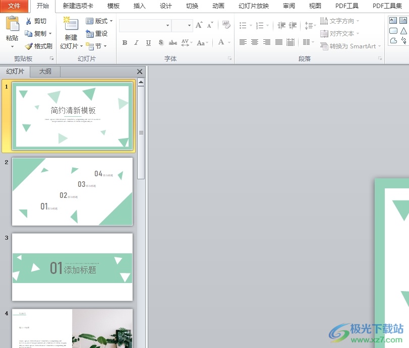Open the Text Direction (文字方向) menu
The height and width of the screenshot is (348, 409).
click(x=340, y=21)
